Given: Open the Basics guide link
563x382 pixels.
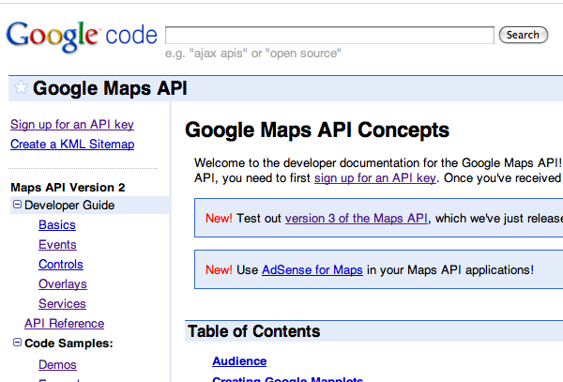Looking at the screenshot, I should 57,224.
